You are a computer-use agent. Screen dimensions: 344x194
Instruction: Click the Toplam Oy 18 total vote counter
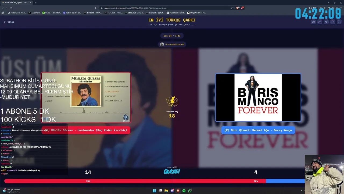[x=172, y=114]
